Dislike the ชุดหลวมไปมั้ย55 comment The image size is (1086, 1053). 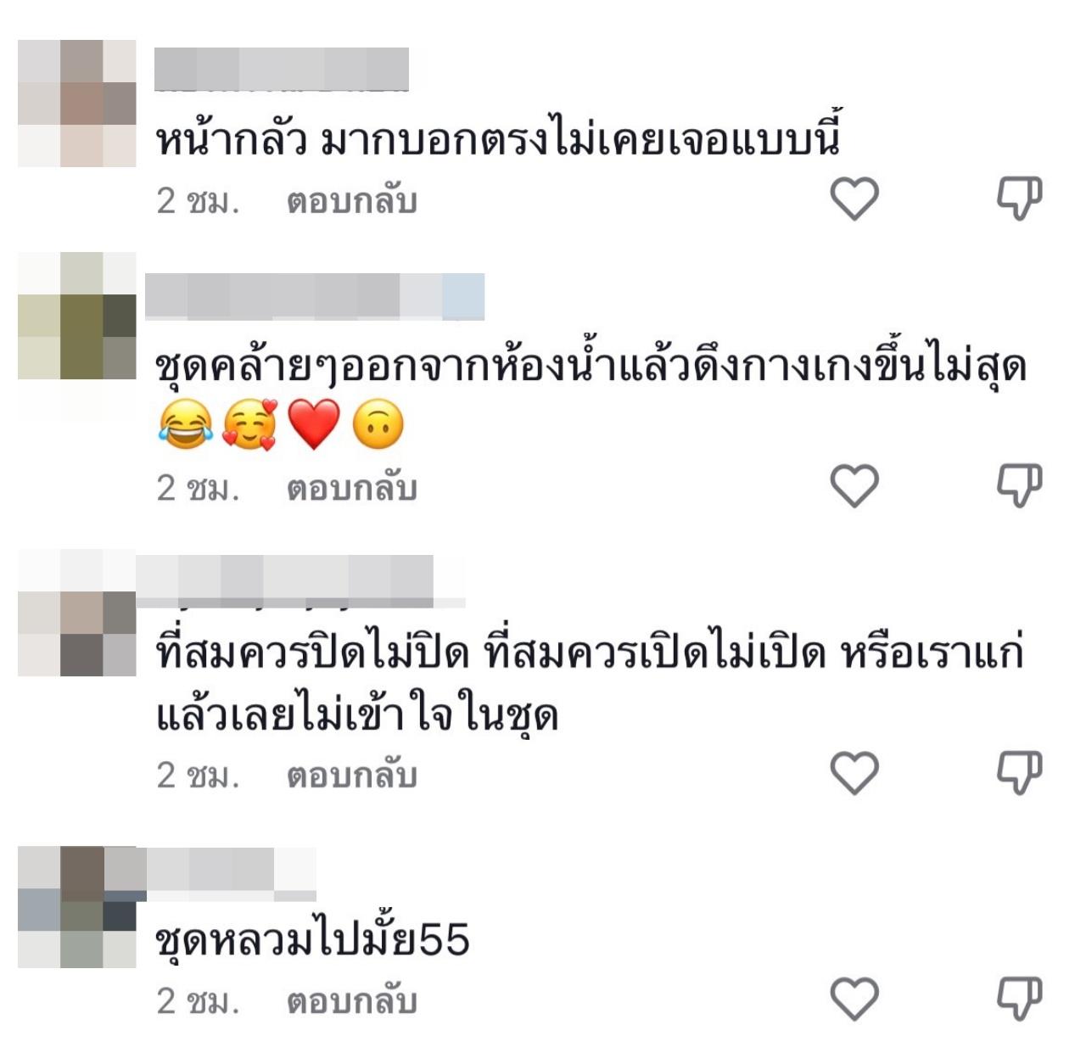[x=1019, y=999]
